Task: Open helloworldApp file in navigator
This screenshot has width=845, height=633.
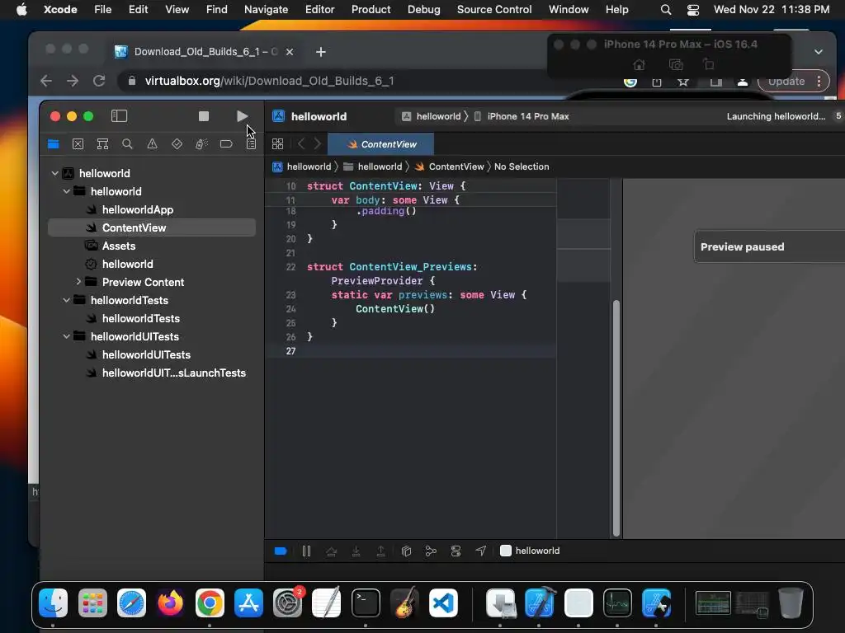Action: point(138,210)
